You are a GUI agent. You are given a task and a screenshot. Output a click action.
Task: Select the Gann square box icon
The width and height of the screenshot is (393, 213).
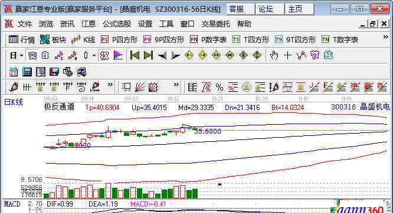[x=153, y=87]
